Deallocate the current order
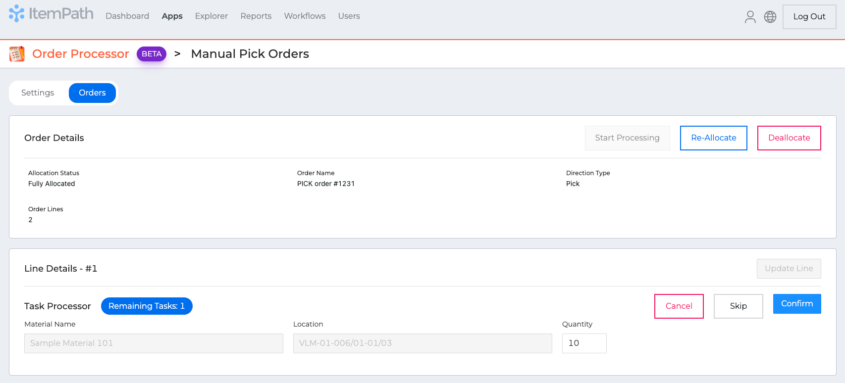The width and height of the screenshot is (845, 383). [x=789, y=138]
